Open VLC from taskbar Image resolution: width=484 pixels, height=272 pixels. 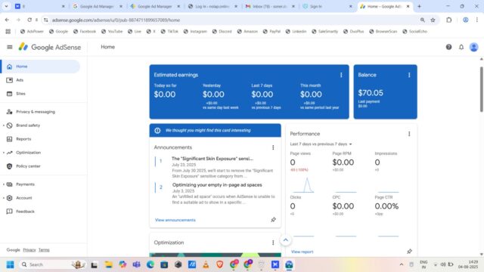pyautogui.click(x=206, y=264)
